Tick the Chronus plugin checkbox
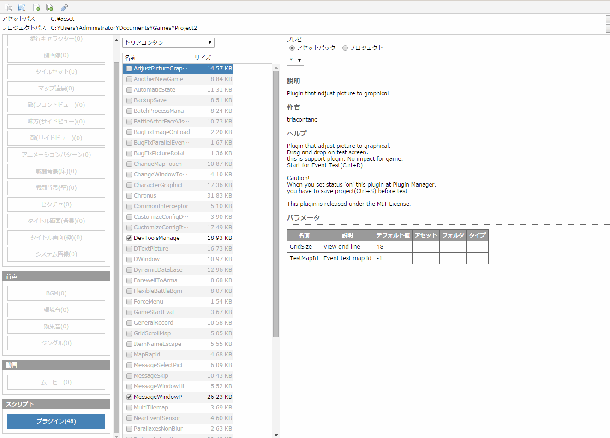 pyautogui.click(x=129, y=196)
